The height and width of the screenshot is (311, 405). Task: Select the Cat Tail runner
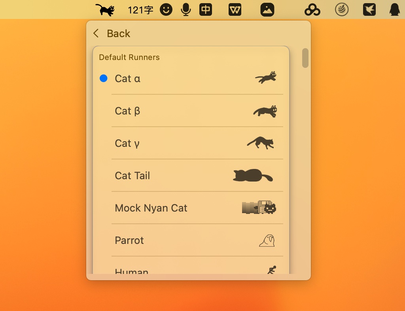click(178, 176)
